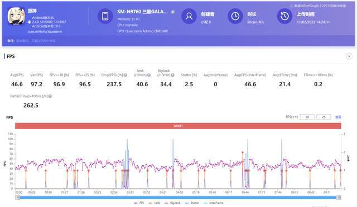The width and height of the screenshot is (357, 207).
Task: Select the red label1 bar above chart
Action: click(x=178, y=126)
